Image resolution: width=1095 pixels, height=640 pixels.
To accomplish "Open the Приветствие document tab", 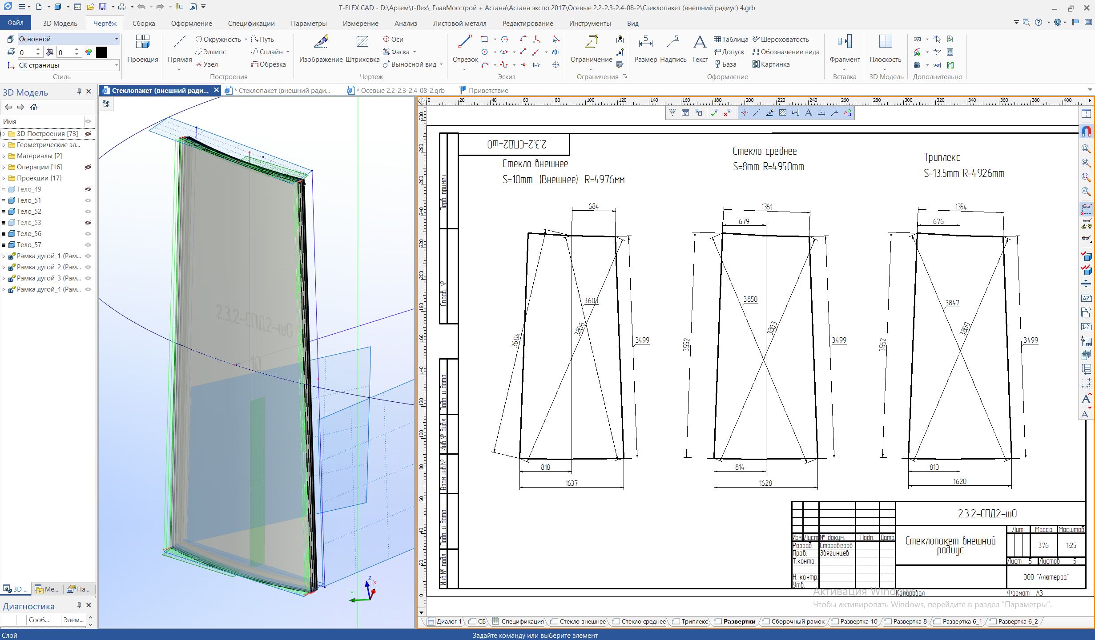I will pyautogui.click(x=483, y=90).
